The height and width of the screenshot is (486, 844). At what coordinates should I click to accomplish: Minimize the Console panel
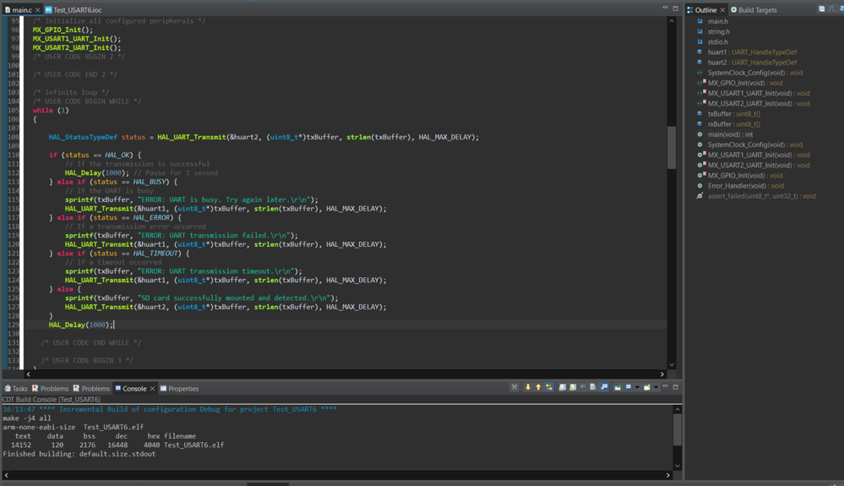coord(665,386)
